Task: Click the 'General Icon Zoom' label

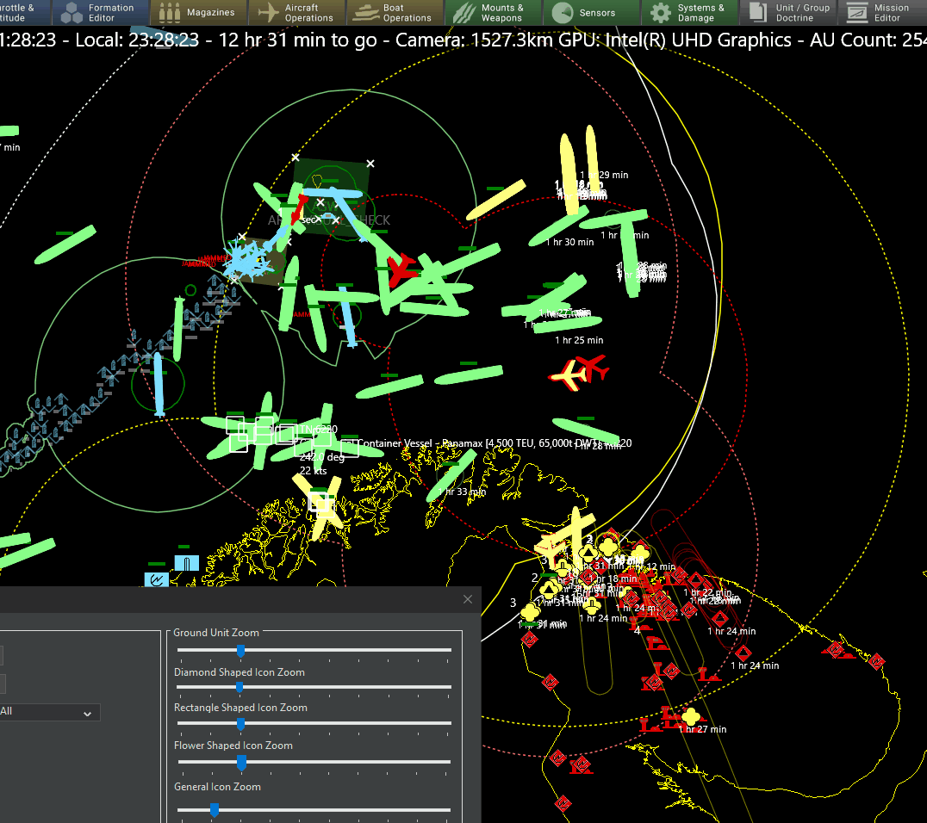Action: pyautogui.click(x=217, y=787)
